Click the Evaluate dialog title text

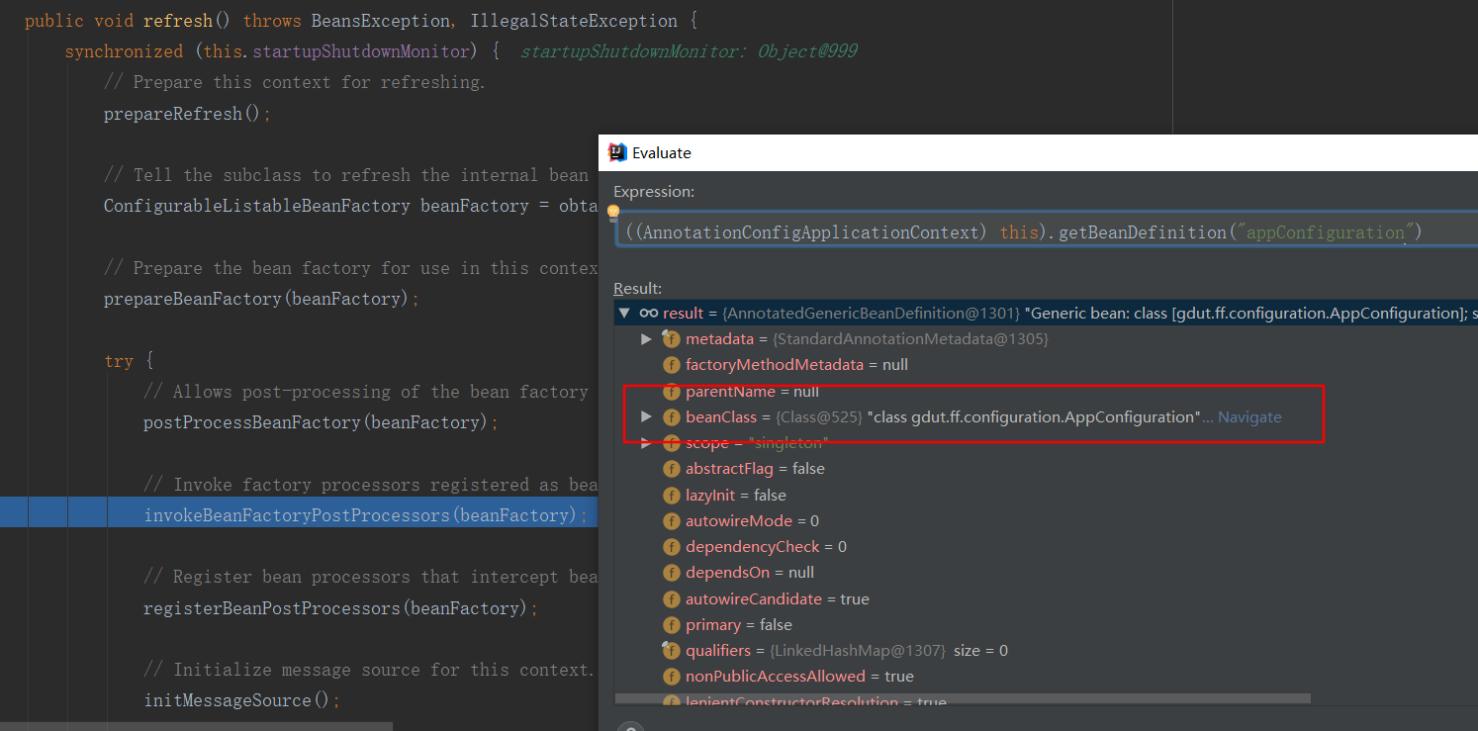click(x=662, y=152)
